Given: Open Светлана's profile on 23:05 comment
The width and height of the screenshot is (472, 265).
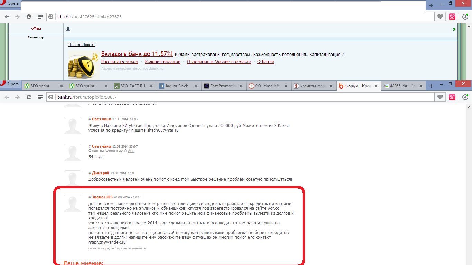Looking at the screenshot, I should point(101,119).
